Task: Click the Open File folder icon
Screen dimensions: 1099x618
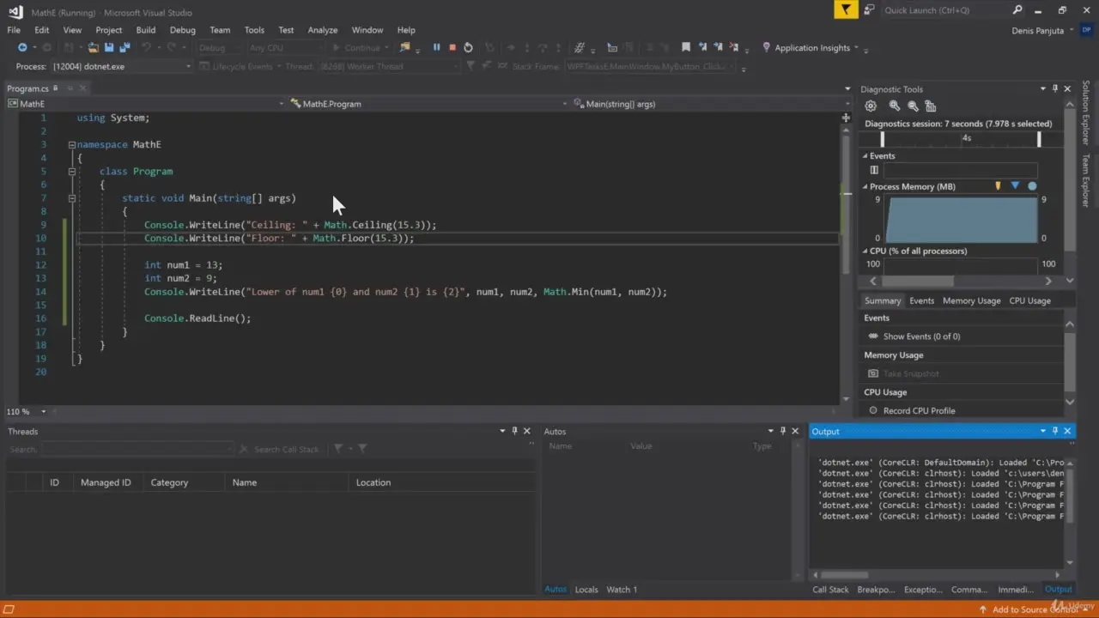Action: tap(94, 48)
